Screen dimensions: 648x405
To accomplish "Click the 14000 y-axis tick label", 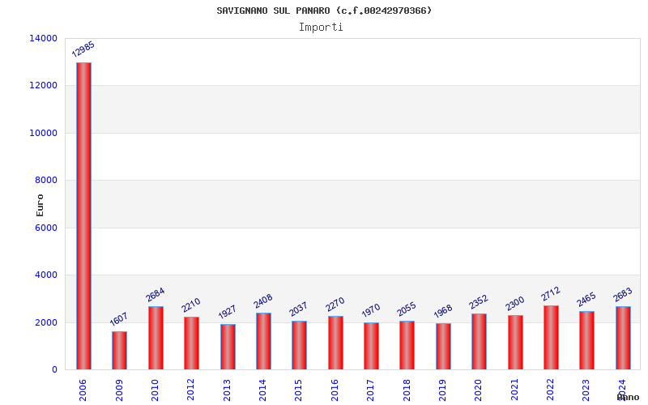I will coord(43,38).
